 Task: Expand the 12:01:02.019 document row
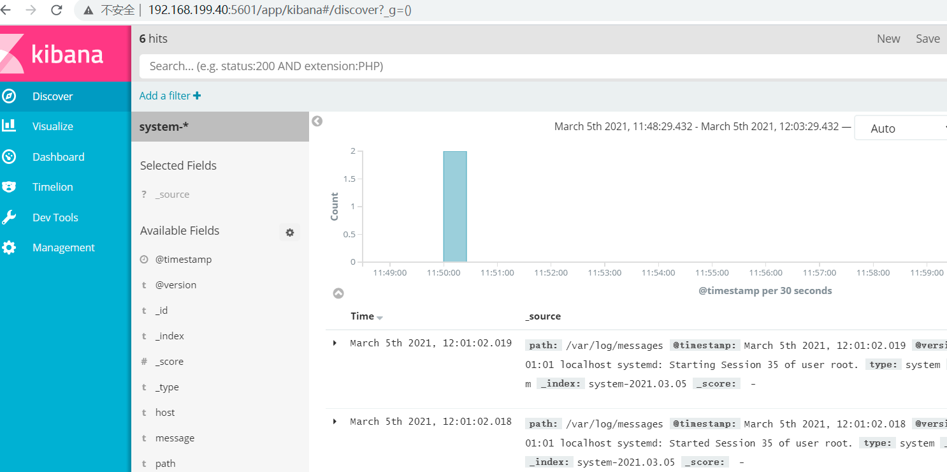tap(335, 343)
